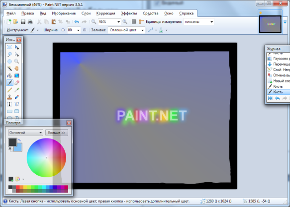Viewport: 290px width, 207px height.
Task: Click the Zoom in magnifier icon
Action: 125,22
